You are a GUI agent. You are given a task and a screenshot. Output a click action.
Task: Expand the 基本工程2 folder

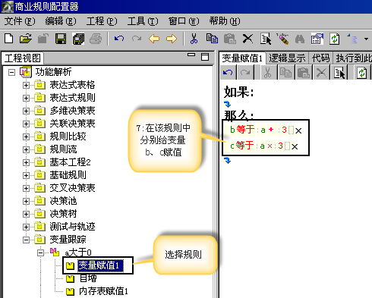tap(26, 162)
